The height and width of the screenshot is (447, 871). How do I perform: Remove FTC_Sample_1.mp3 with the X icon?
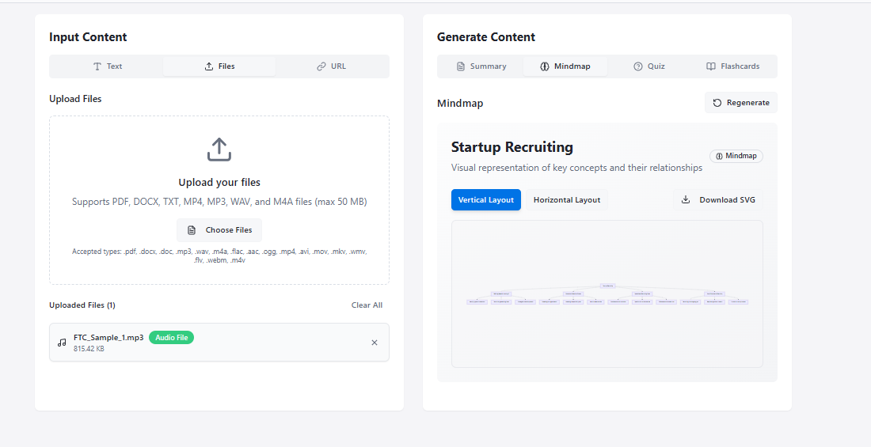(x=375, y=343)
